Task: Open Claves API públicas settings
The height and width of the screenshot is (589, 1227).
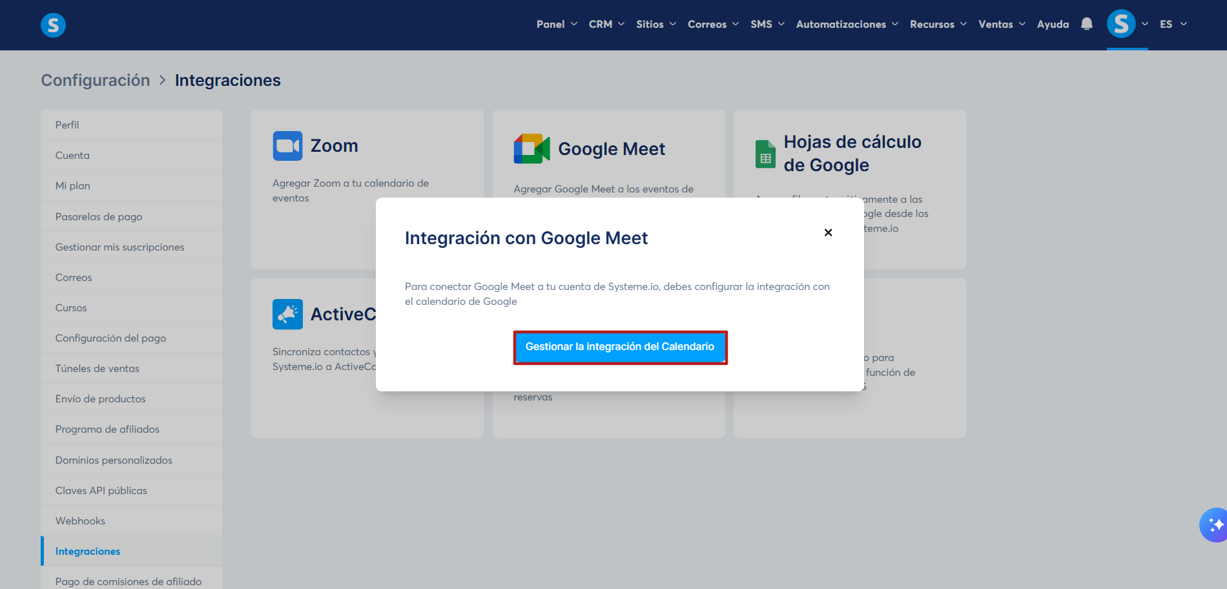Action: [132, 490]
